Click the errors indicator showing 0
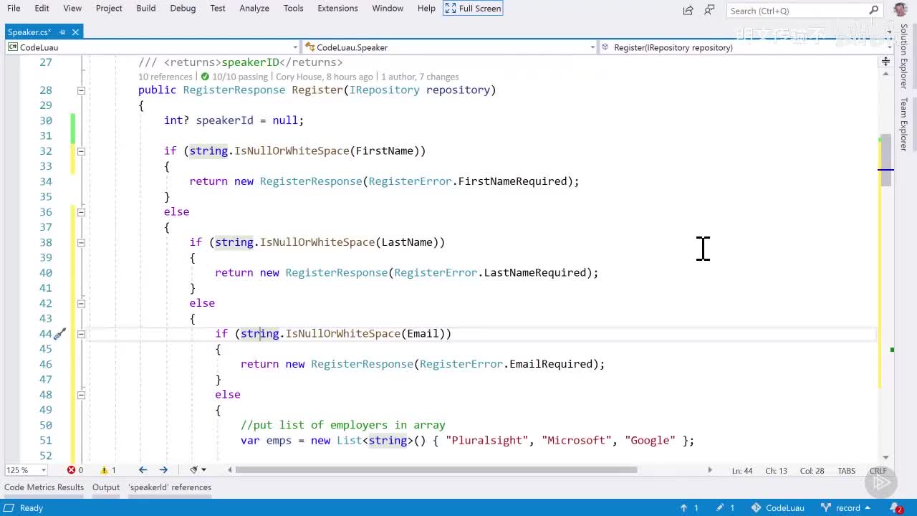This screenshot has height=516, width=917. 75,470
